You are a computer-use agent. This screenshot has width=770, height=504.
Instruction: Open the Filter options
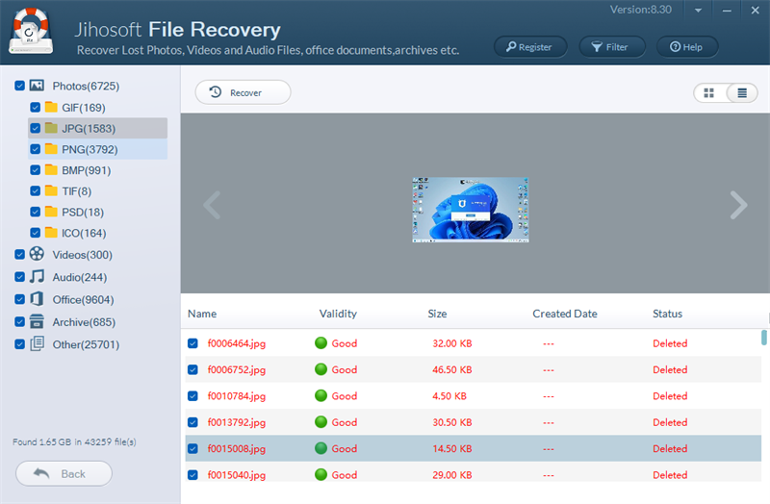click(x=612, y=46)
